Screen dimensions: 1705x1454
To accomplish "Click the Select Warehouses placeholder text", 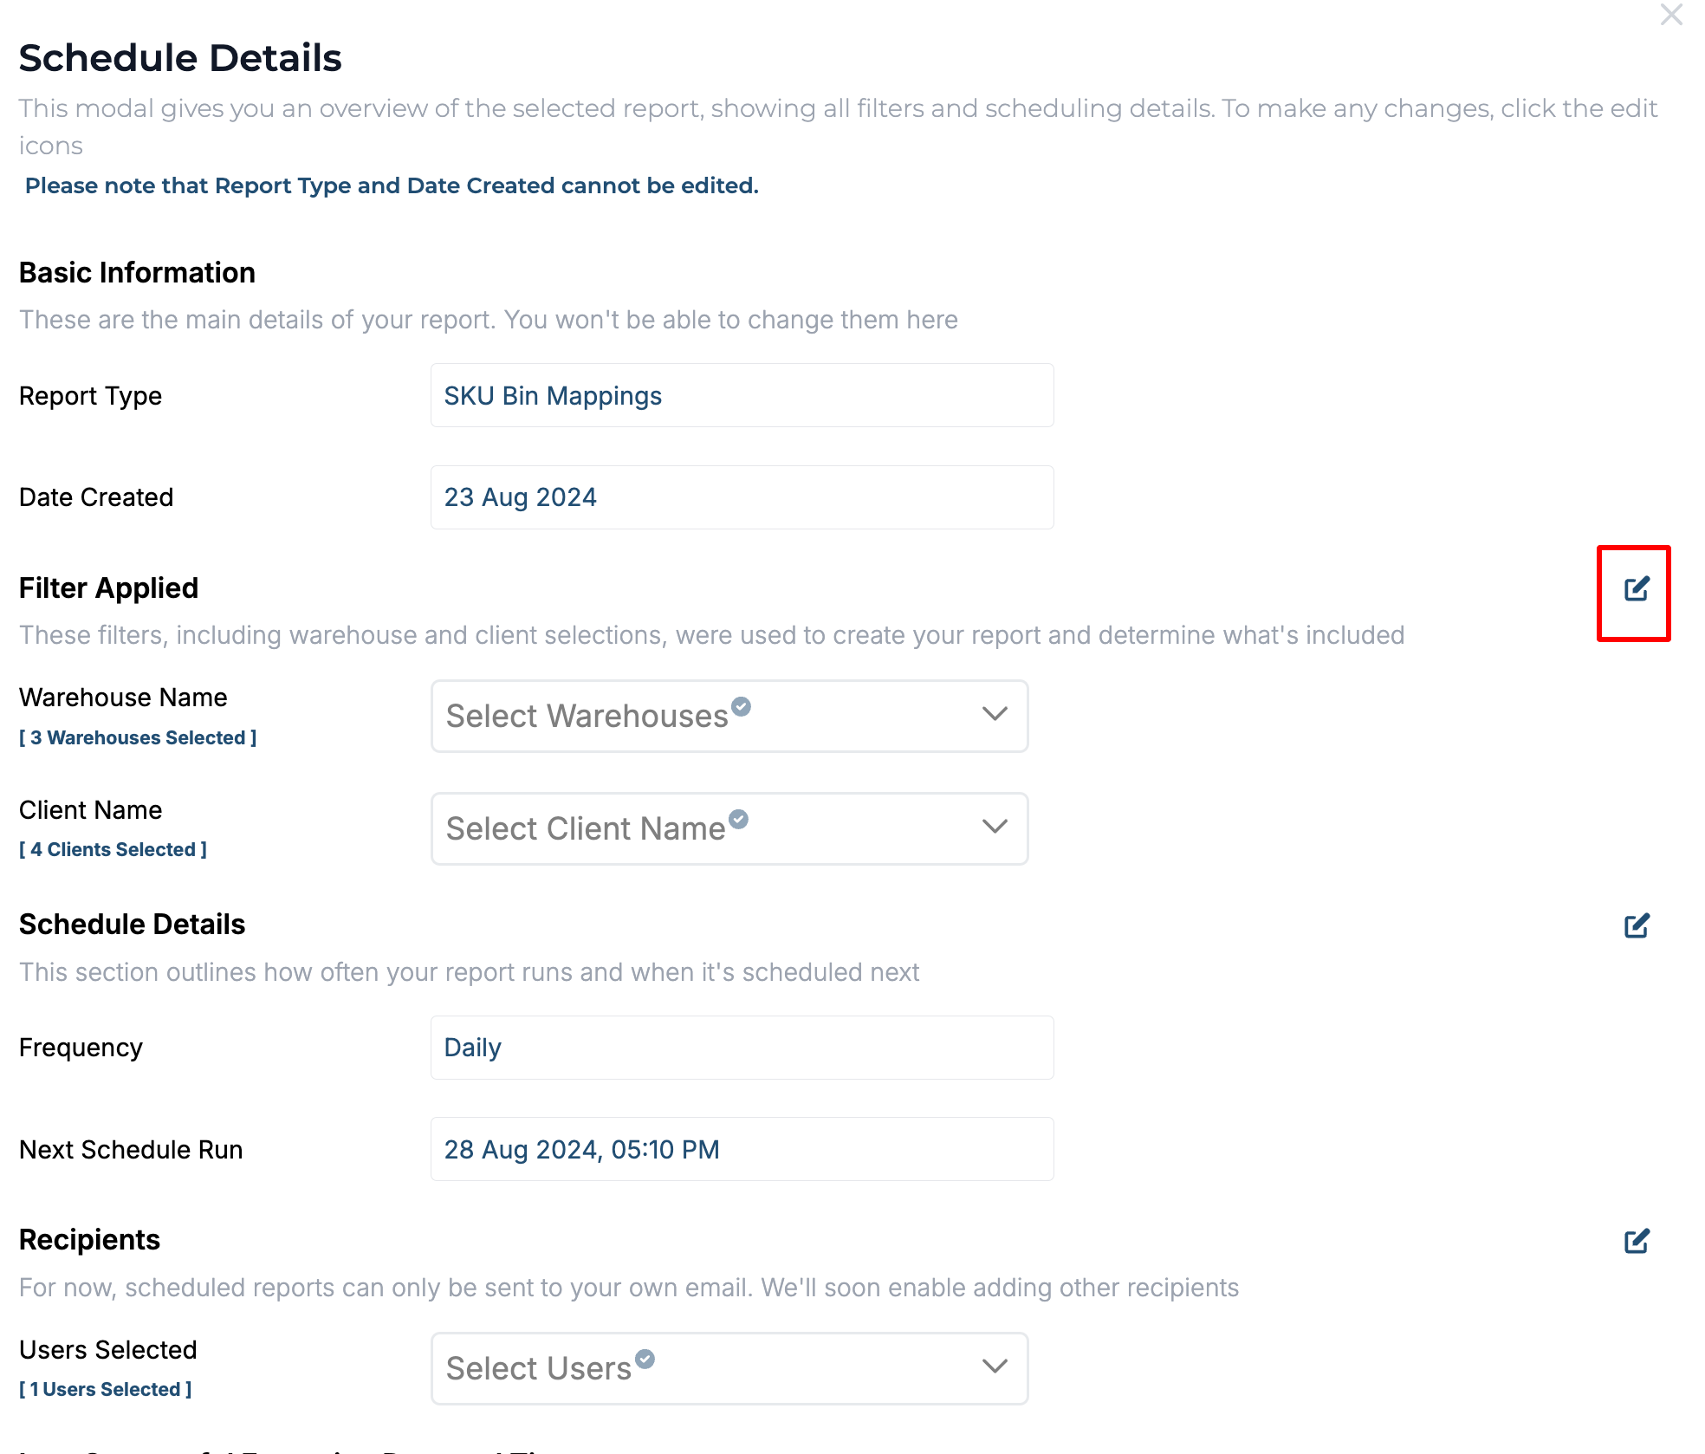I will point(587,716).
